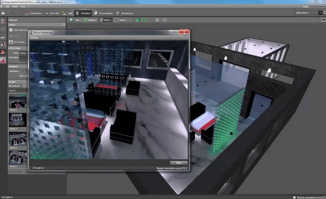Click the help question mark in Actions header
The width and height of the screenshot is (326, 199).
(64, 25)
